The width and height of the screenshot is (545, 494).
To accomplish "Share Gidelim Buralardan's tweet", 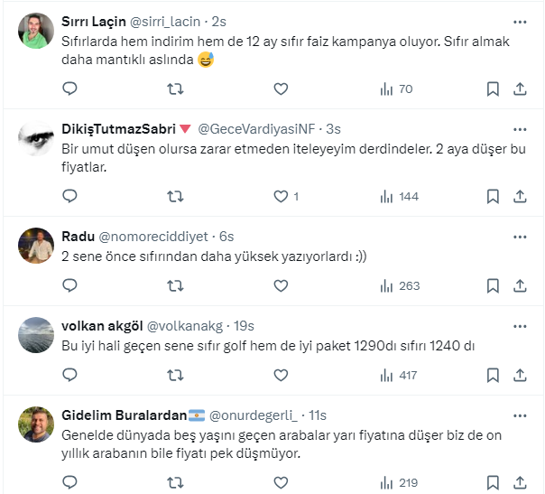I will 520,482.
